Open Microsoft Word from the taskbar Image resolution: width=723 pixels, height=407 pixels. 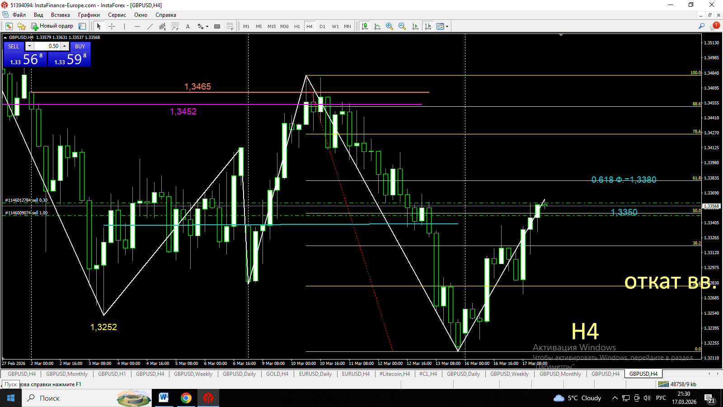(164, 398)
